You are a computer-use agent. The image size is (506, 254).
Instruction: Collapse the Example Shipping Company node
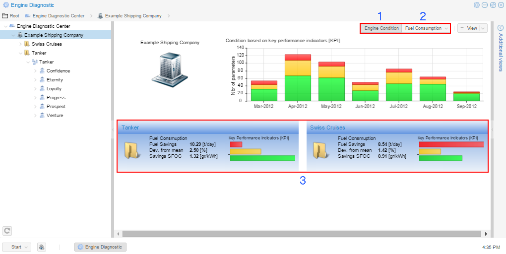pyautogui.click(x=13, y=35)
